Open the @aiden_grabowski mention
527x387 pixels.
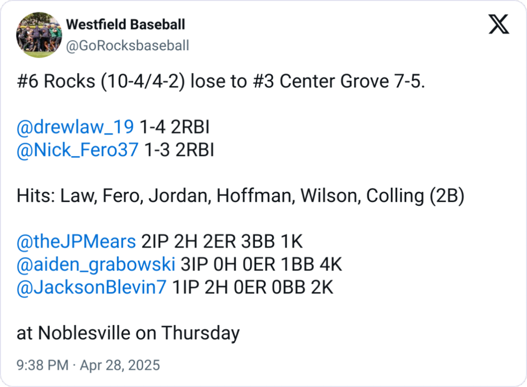[96, 264]
